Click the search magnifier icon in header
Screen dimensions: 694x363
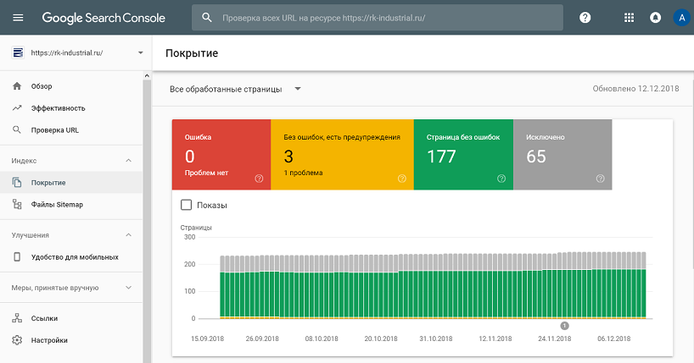coord(207,18)
